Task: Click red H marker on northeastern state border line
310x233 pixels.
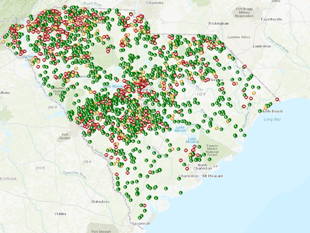Action: (245, 67)
